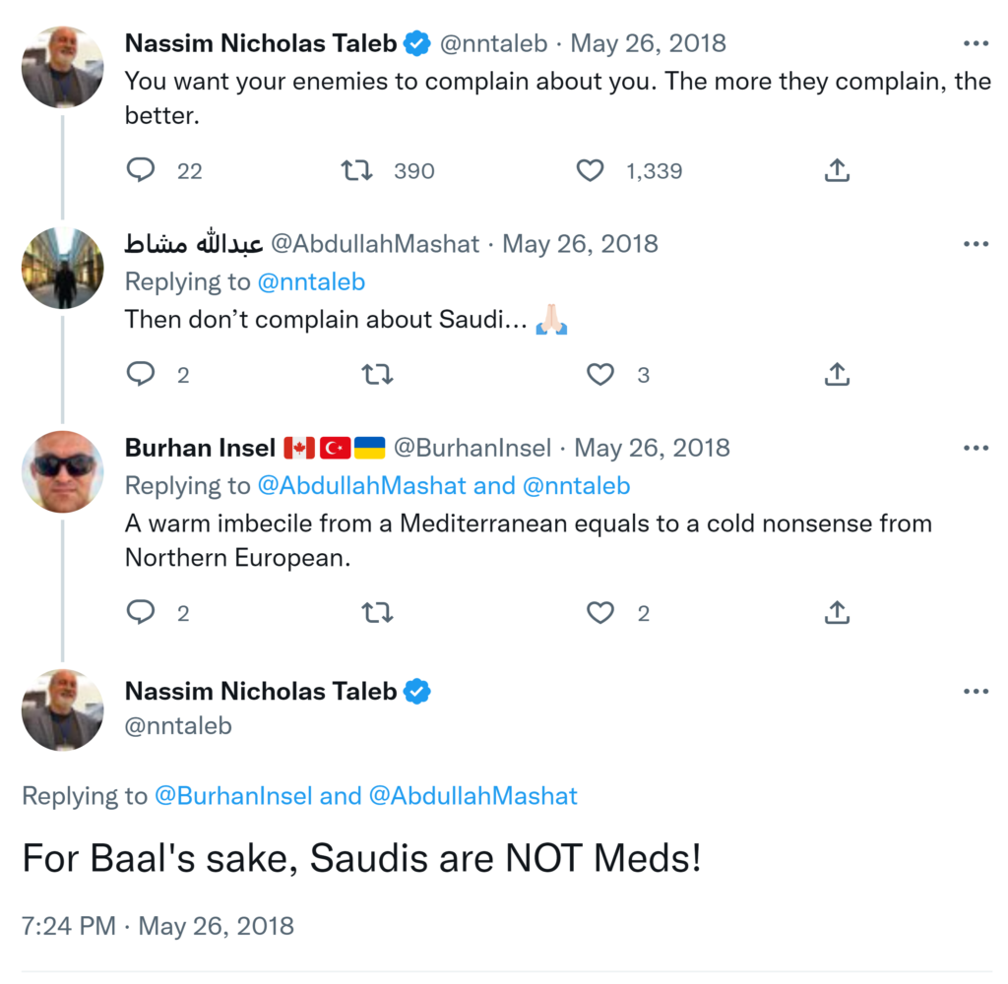The image size is (1008, 984).
Task: Open more options on Burhan Insel's tweet
Action: pos(976,449)
